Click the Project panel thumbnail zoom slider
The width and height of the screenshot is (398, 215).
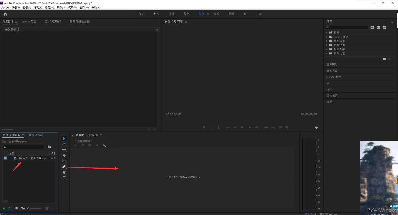(34, 209)
